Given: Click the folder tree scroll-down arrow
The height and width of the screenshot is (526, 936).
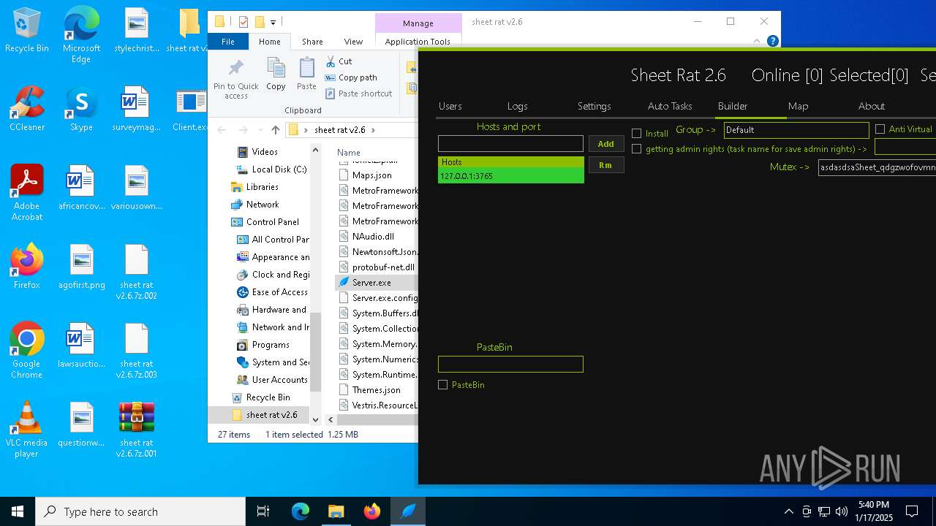Looking at the screenshot, I should (x=316, y=419).
